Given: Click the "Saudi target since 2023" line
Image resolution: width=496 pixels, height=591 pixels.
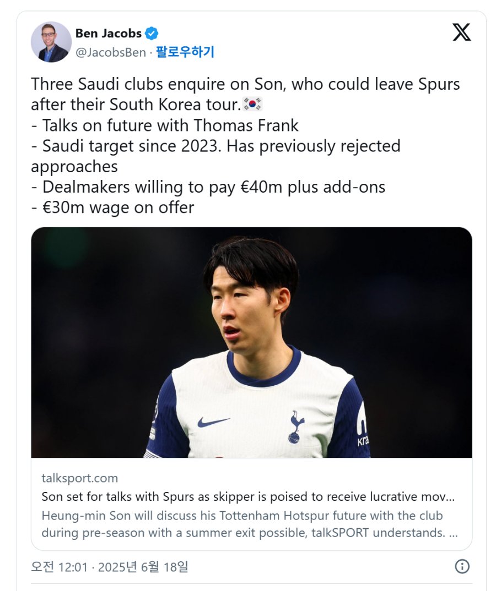Looking at the screenshot, I should click(x=215, y=146).
